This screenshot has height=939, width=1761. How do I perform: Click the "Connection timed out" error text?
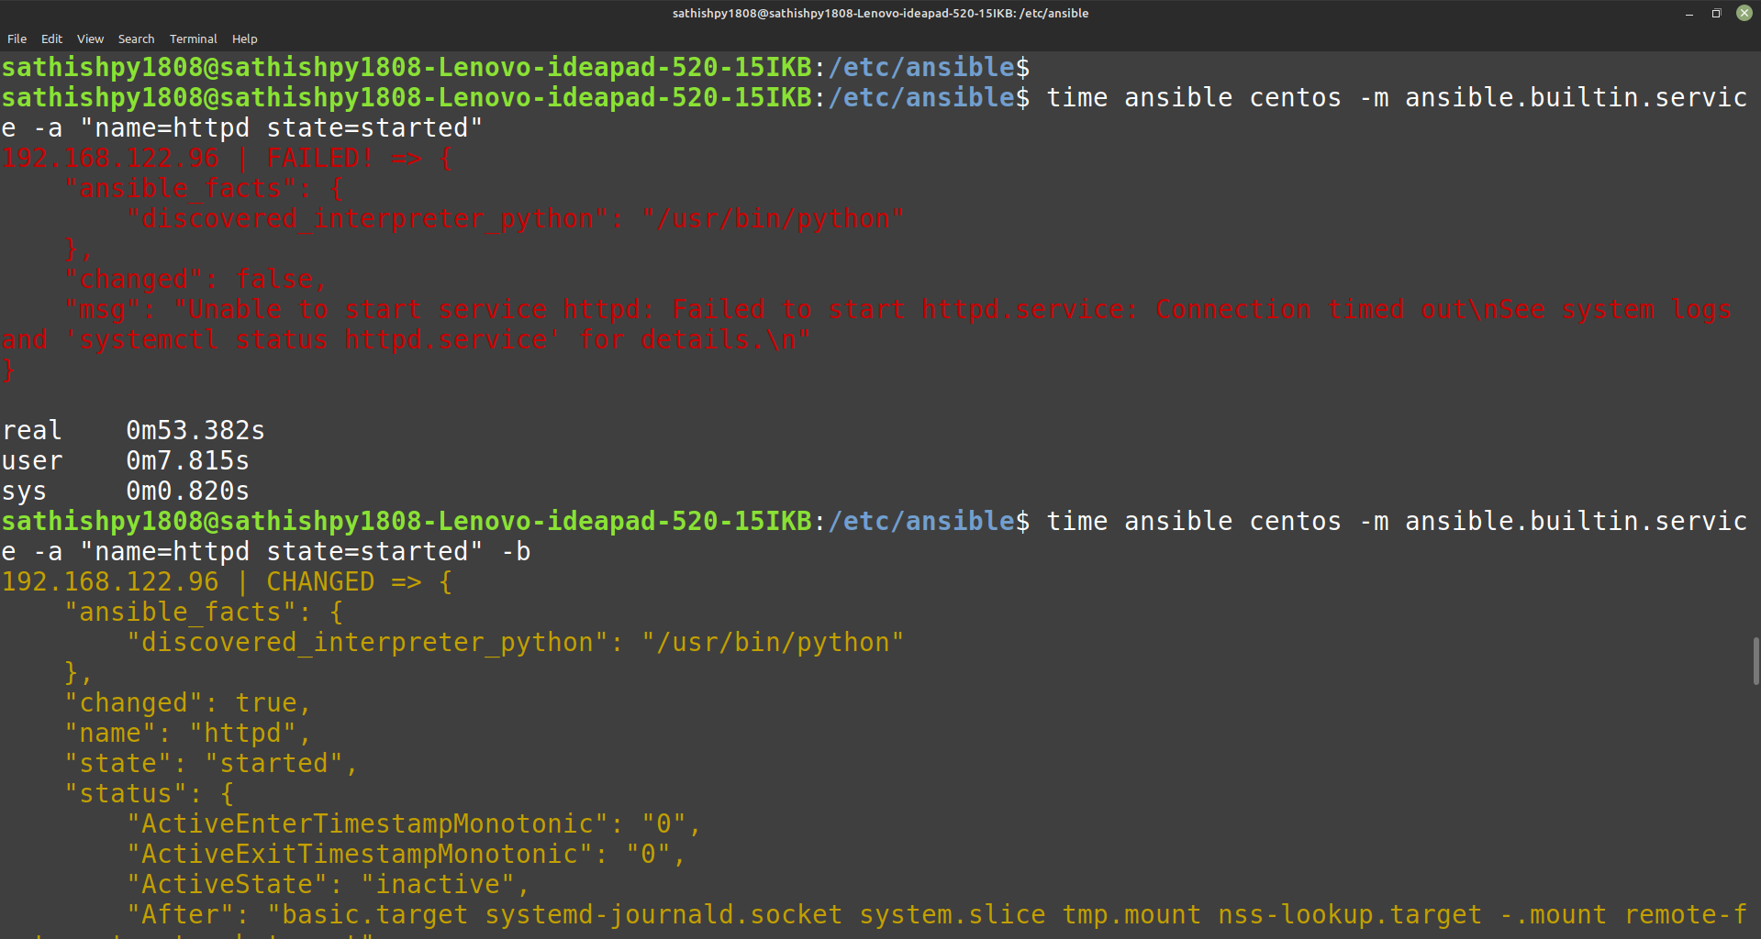[1279, 310]
